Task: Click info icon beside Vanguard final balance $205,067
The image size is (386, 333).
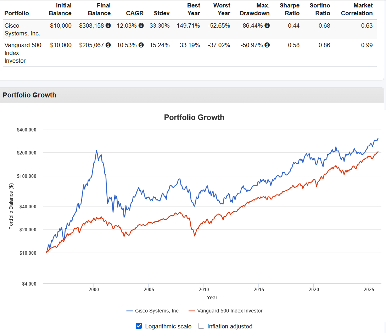Action: point(108,45)
